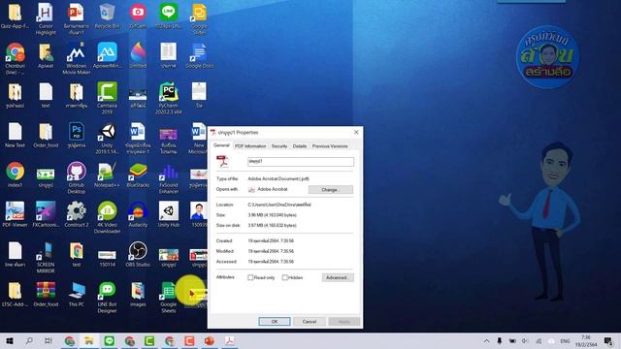Open the Construct 2 desktop shortcut
Image resolution: width=621 pixels, height=349 pixels.
pos(76,215)
